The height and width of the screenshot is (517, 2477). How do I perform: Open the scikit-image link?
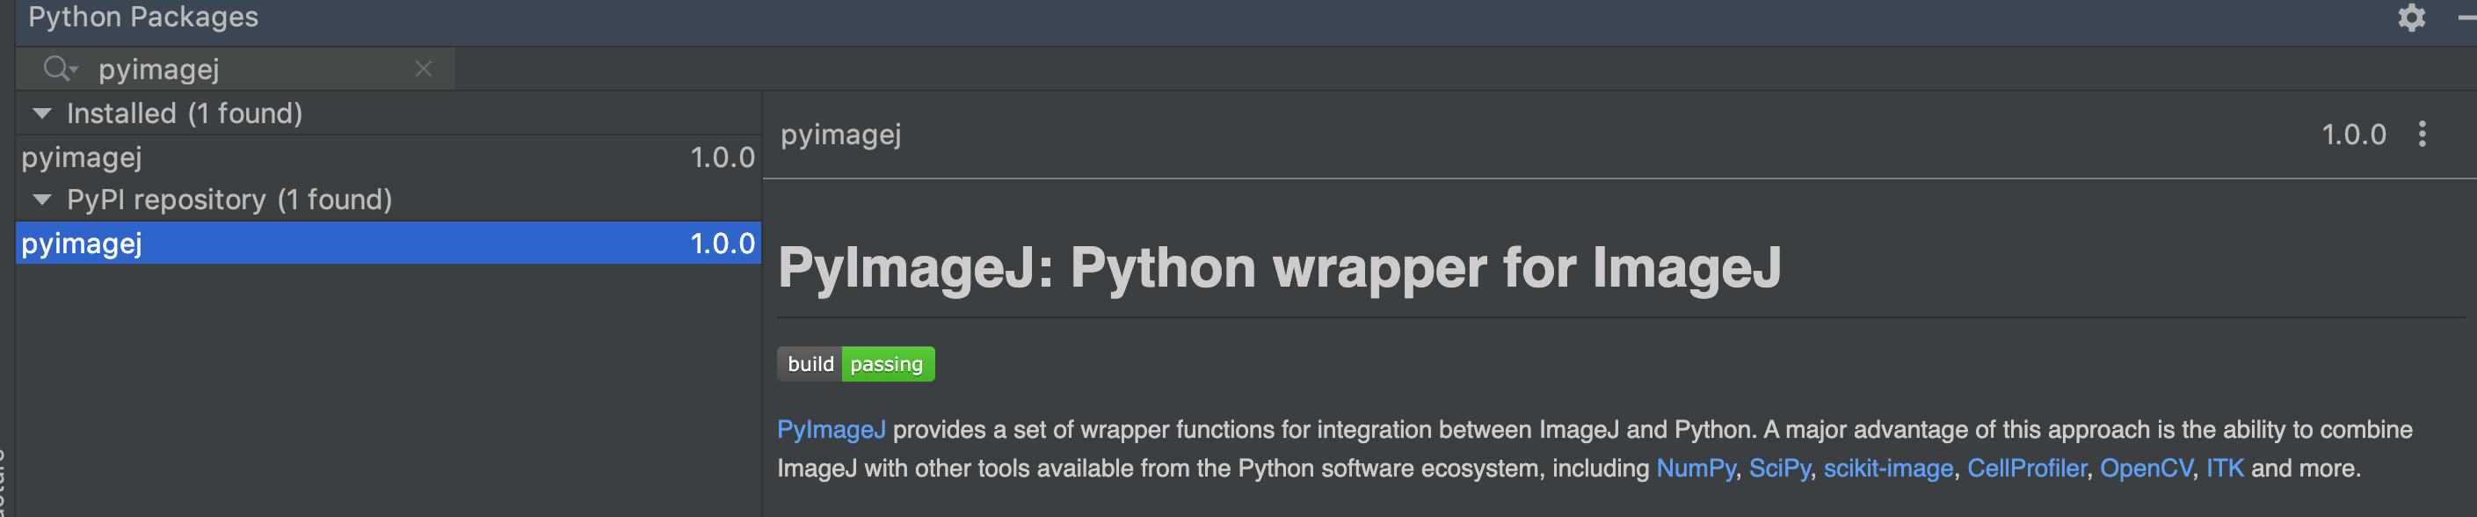[x=1891, y=468]
